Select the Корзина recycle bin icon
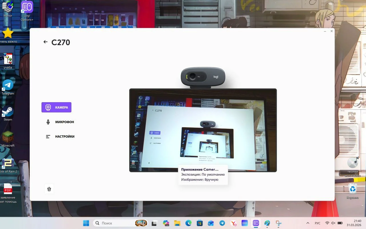 point(353,191)
